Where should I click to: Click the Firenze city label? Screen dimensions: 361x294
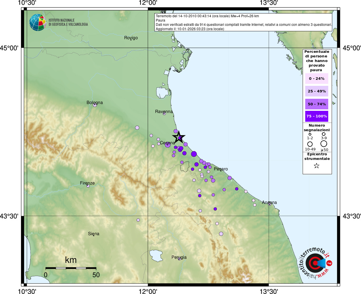[87, 183]
